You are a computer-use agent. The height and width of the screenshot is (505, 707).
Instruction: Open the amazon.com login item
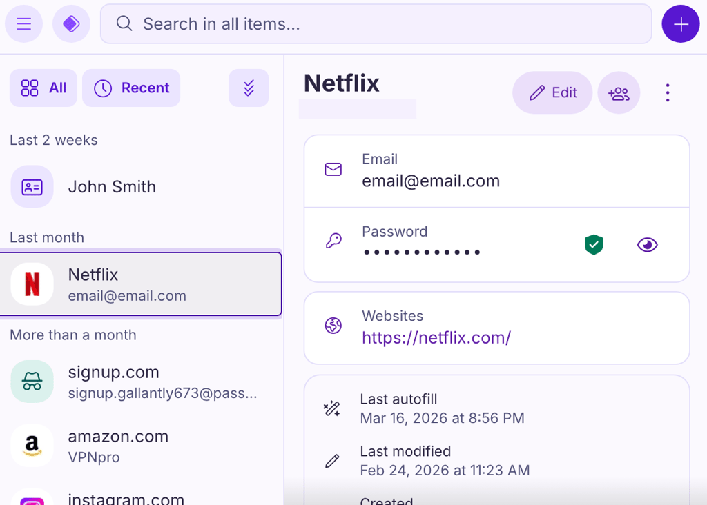pyautogui.click(x=141, y=446)
